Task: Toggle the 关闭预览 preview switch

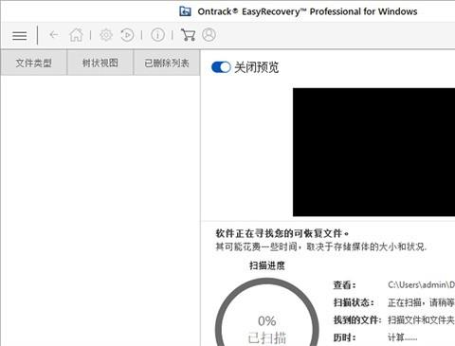Action: (x=221, y=67)
